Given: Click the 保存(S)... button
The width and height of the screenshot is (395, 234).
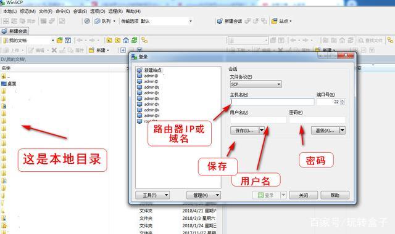Looking at the screenshot, I should [x=244, y=131].
